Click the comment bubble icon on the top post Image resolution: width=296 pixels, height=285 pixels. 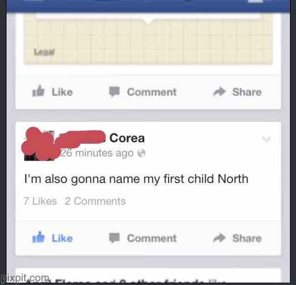[x=114, y=92]
